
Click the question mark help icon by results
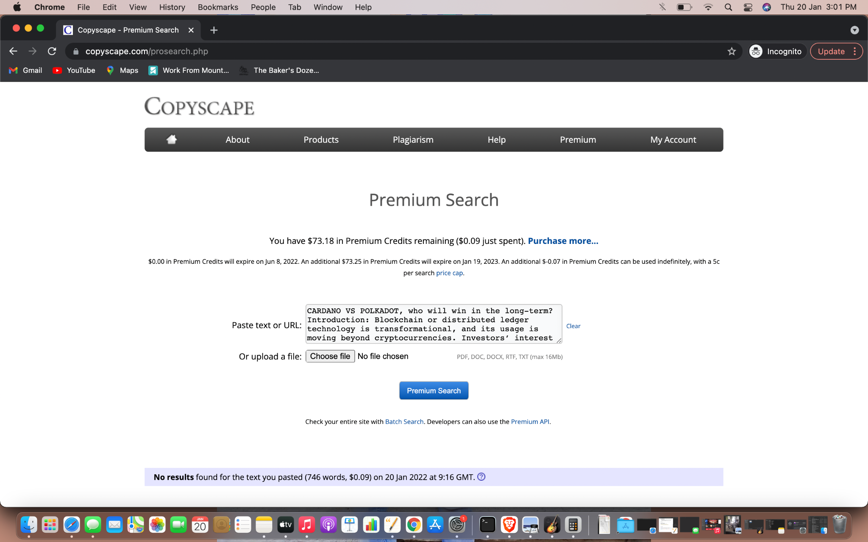[481, 477]
